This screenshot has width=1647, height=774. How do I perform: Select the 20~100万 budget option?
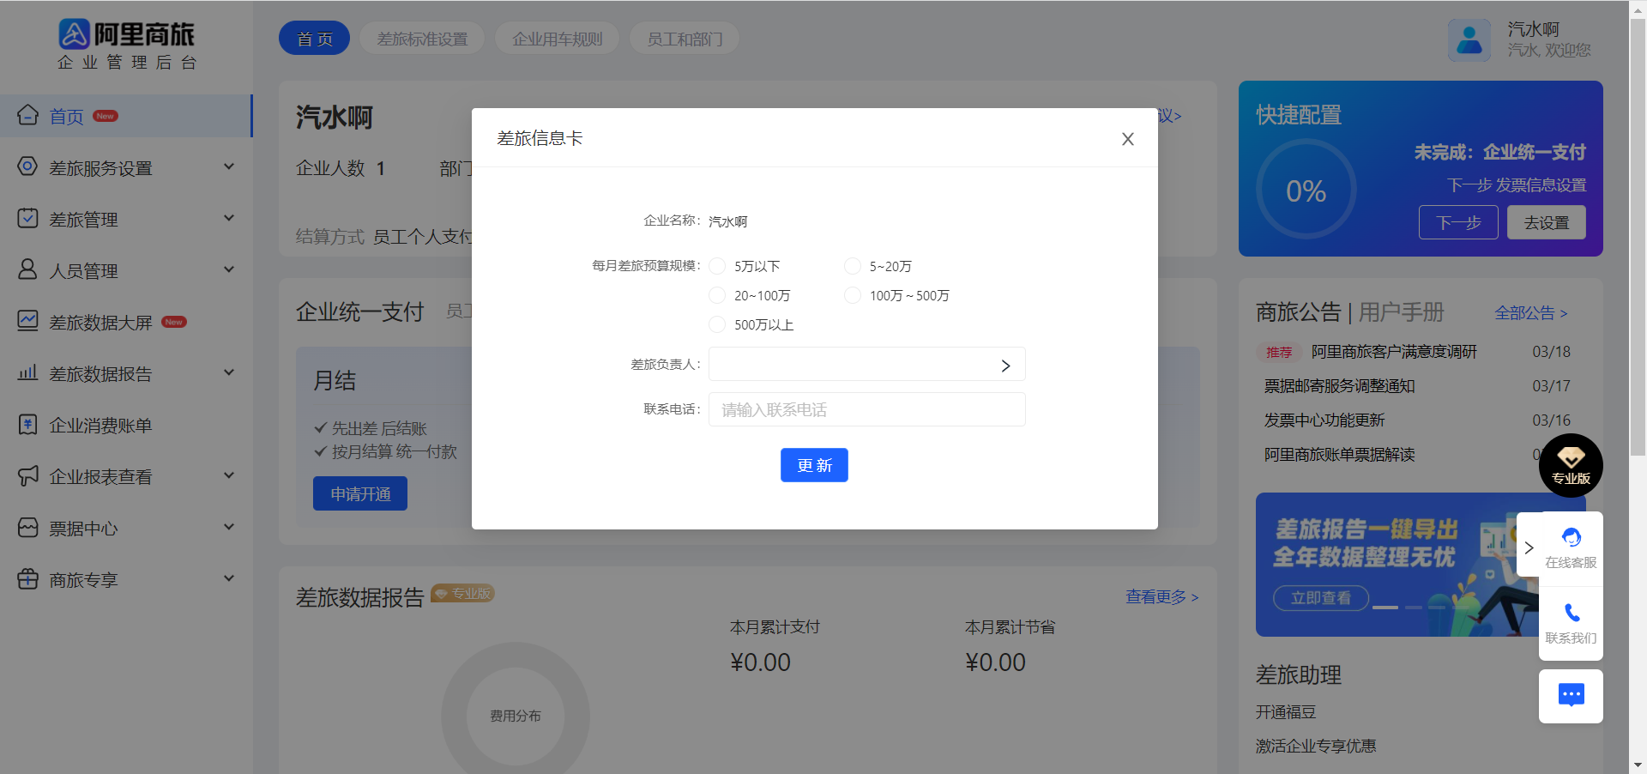click(x=717, y=295)
